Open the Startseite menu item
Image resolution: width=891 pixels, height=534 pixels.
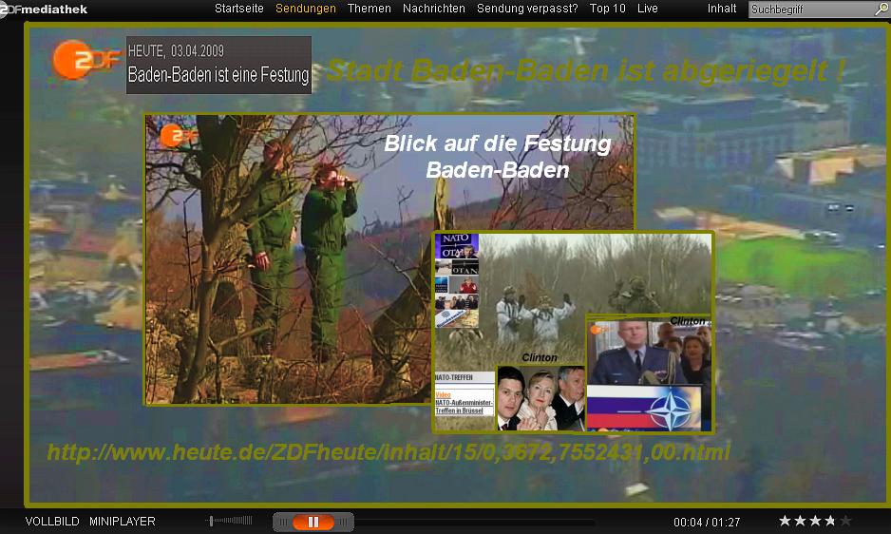(239, 9)
